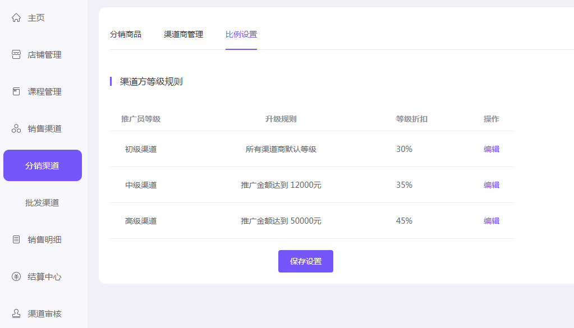Open the 分销商品 tab
This screenshot has height=328, width=574.
point(126,35)
